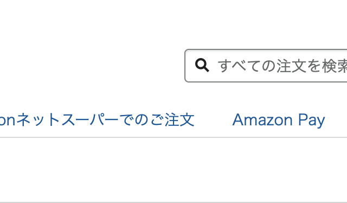Click the magnifying glass search icon

202,65
